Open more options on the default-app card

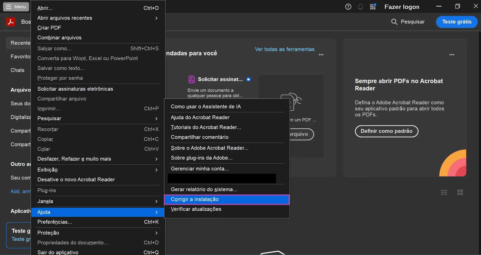[452, 55]
